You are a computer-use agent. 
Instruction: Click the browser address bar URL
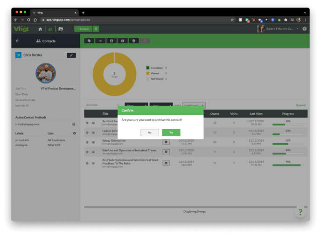(x=68, y=20)
